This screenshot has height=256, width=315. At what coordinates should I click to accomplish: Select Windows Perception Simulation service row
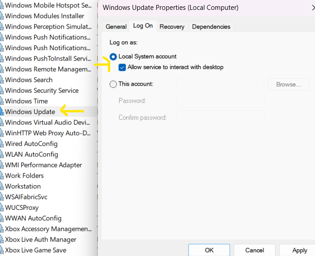pyautogui.click(x=48, y=26)
